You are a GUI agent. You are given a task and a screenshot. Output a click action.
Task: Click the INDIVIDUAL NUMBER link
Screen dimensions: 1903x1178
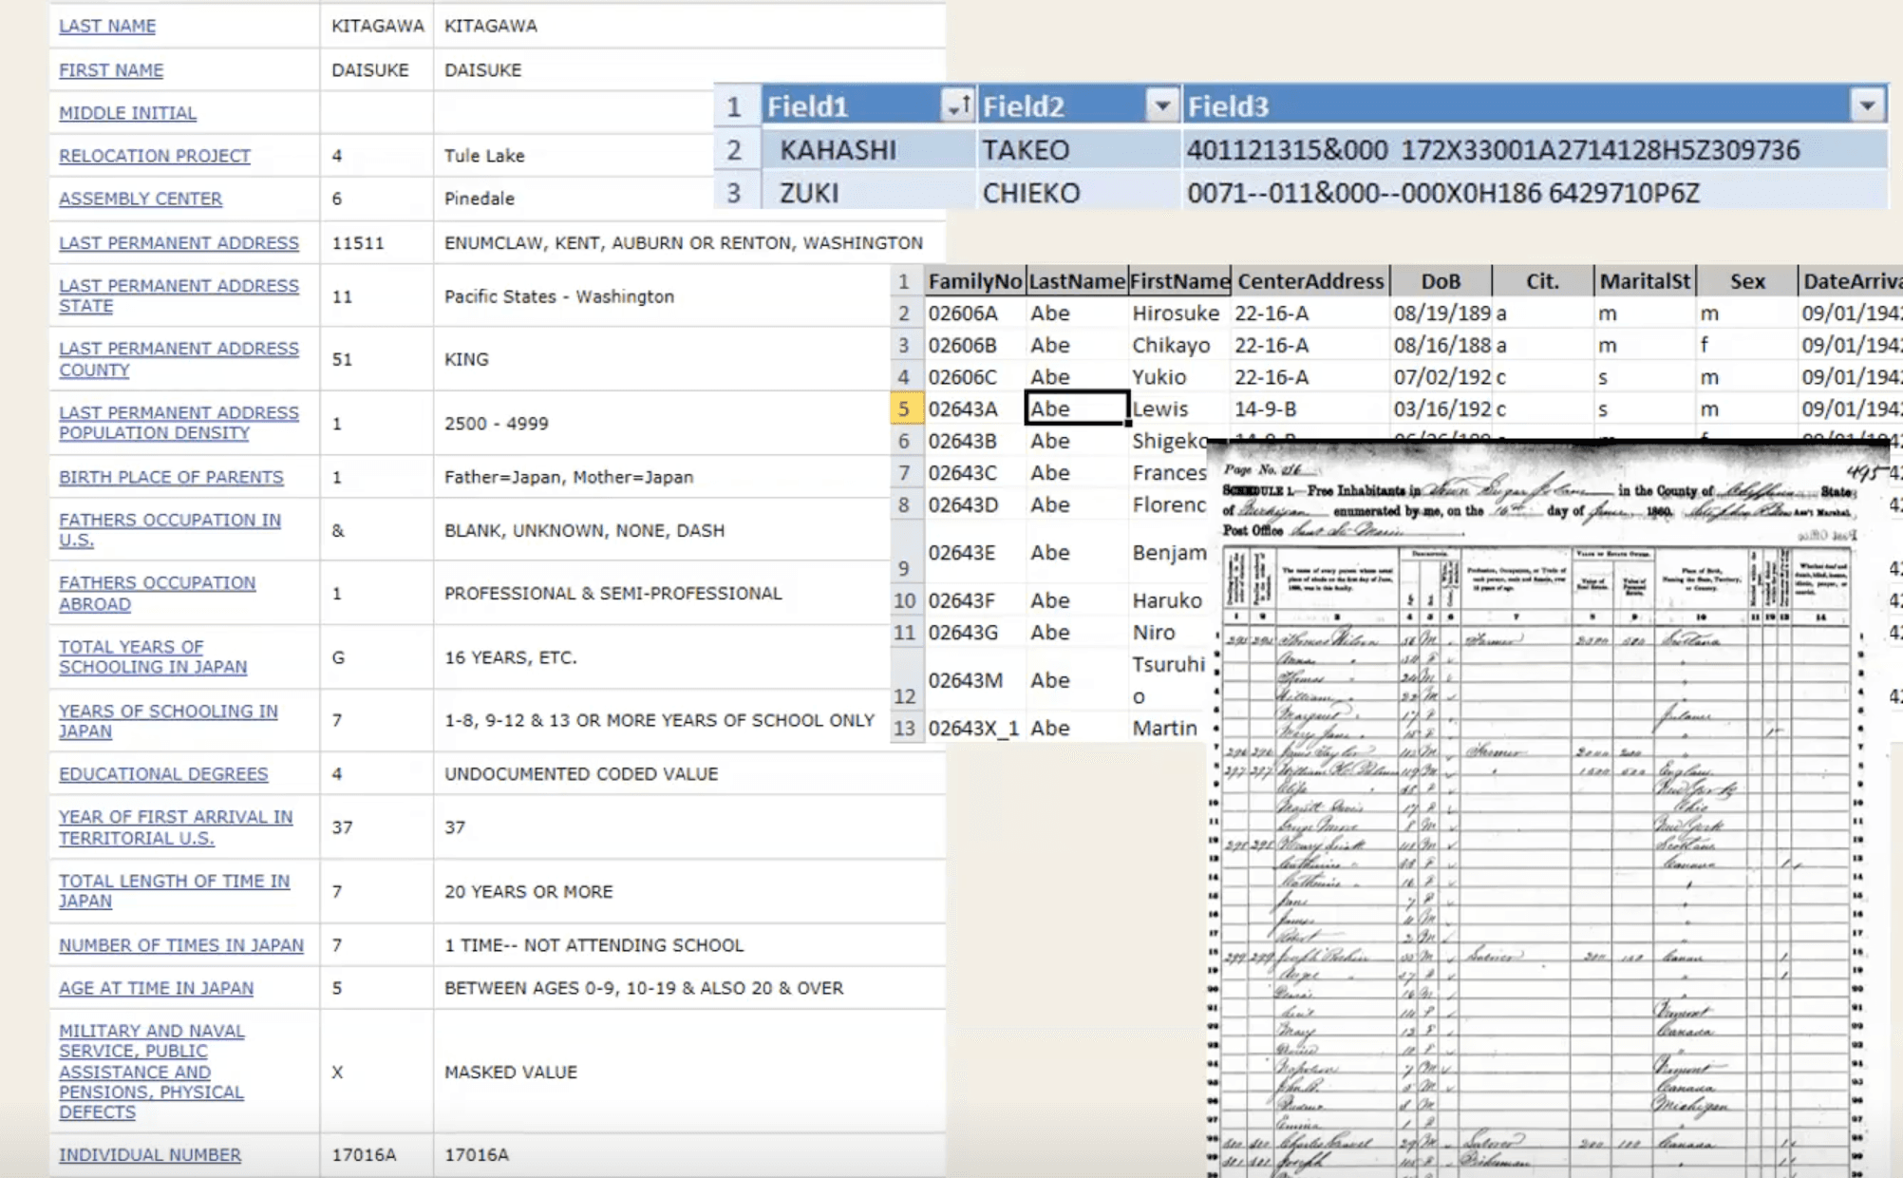150,1154
